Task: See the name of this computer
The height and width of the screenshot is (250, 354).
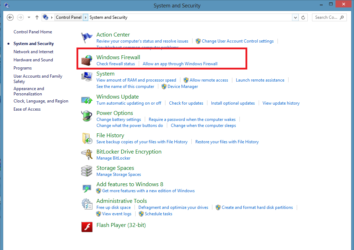Action: (125, 87)
